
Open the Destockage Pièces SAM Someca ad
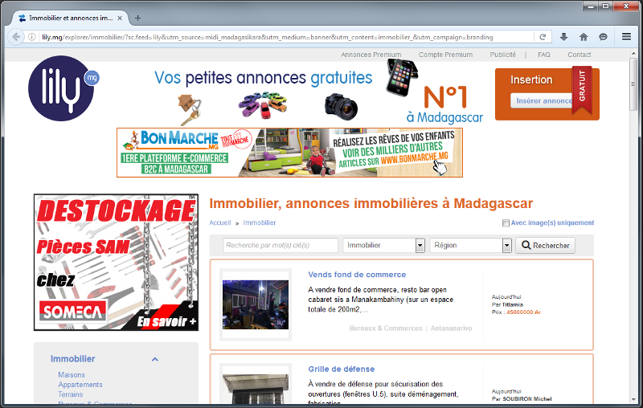pos(116,262)
